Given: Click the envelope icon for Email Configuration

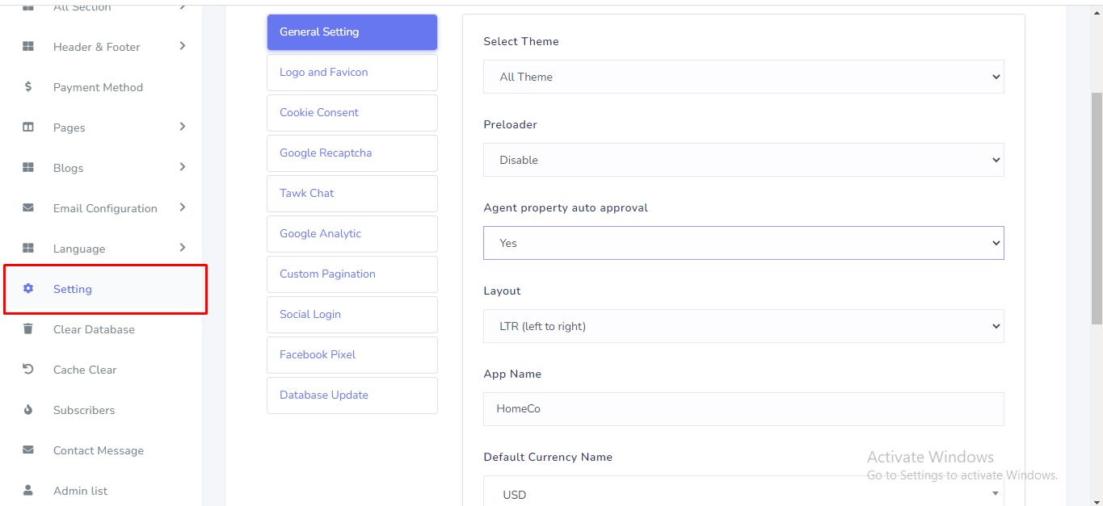Looking at the screenshot, I should pos(28,208).
